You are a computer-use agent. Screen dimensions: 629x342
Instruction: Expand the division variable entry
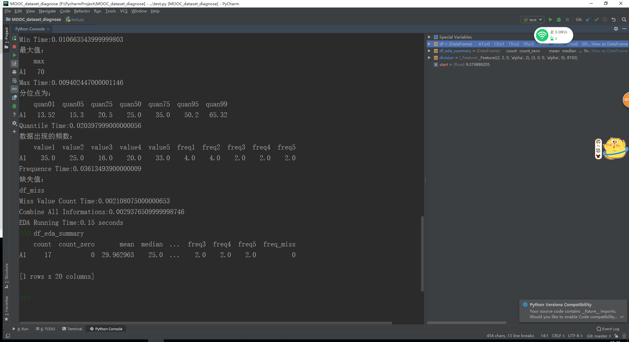click(x=429, y=57)
